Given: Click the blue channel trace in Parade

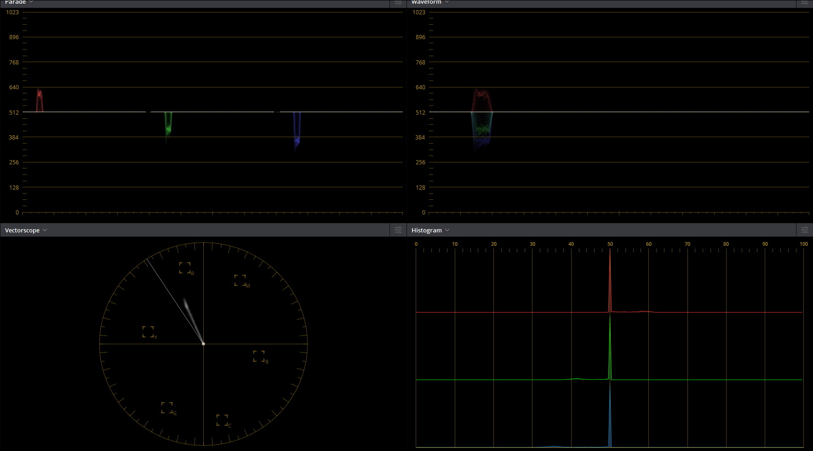Looking at the screenshot, I should [297, 131].
